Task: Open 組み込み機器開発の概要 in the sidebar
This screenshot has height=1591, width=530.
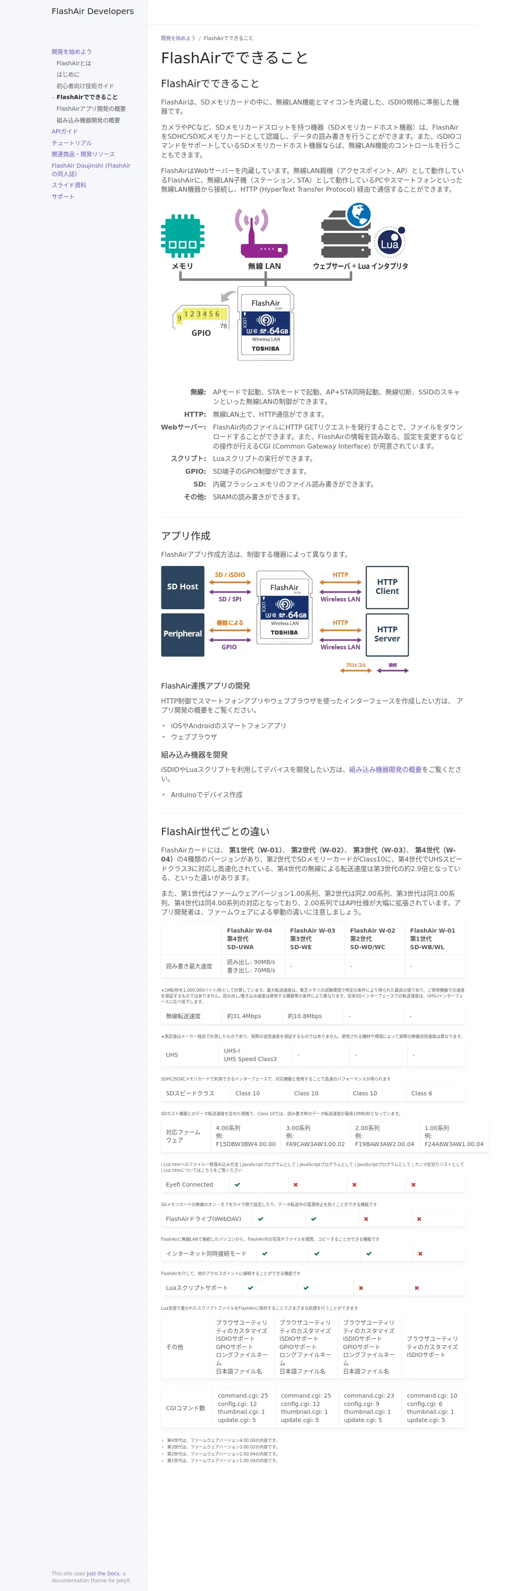Action: 88,121
